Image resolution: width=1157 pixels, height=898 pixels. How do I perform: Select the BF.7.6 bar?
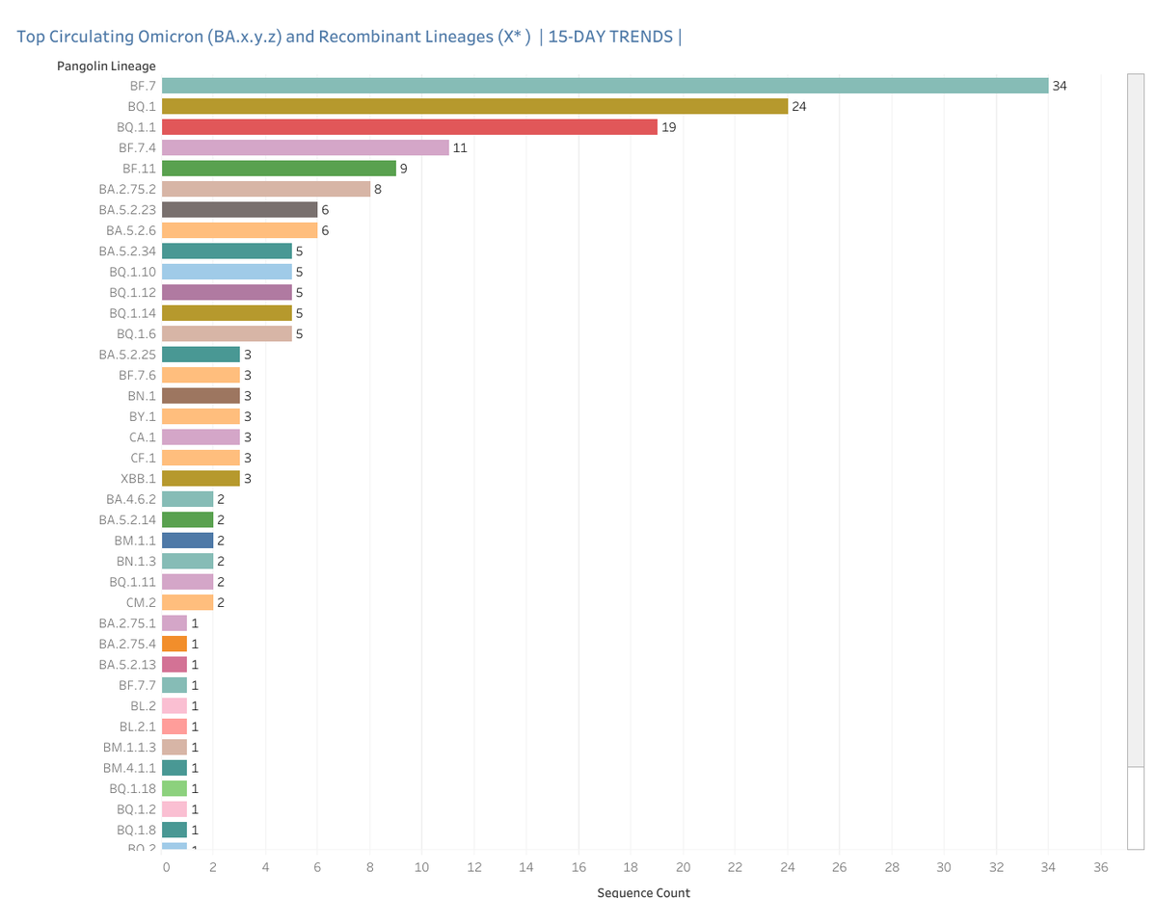(201, 375)
